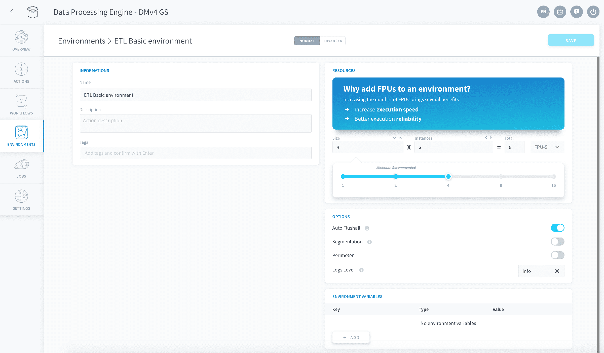This screenshot has width=604, height=353.
Task: Switch to the Advanced mode tab
Action: point(333,41)
